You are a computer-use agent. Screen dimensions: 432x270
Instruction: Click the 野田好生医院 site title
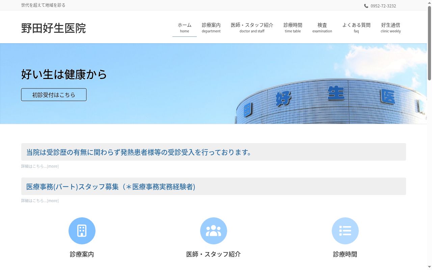coord(53,28)
